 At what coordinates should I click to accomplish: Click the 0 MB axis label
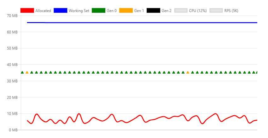coord(13,130)
